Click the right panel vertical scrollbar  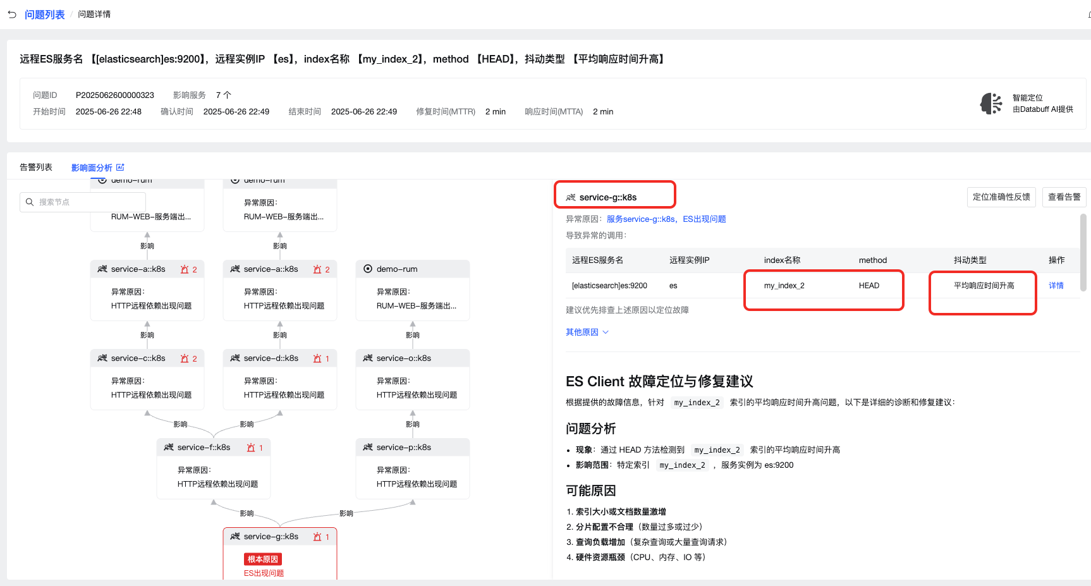click(1083, 252)
